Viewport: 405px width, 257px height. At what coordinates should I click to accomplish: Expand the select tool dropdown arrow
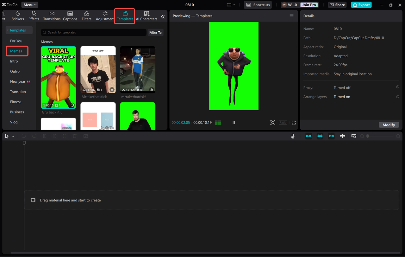(13, 136)
